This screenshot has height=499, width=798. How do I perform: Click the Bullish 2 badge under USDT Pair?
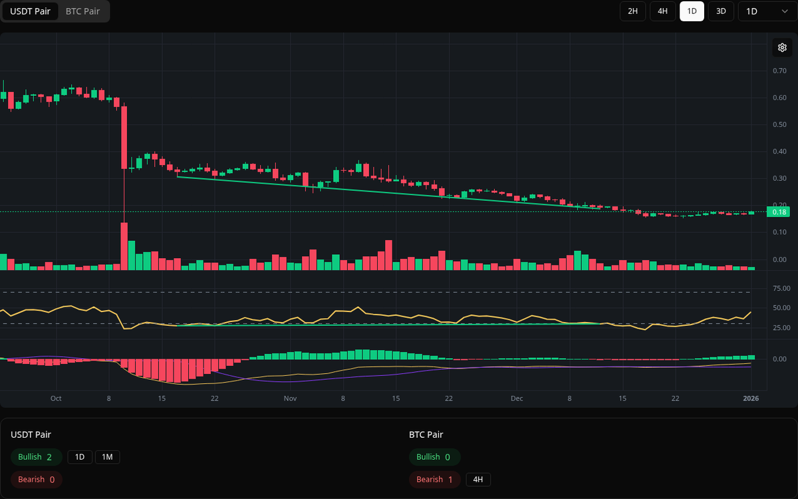click(36, 457)
